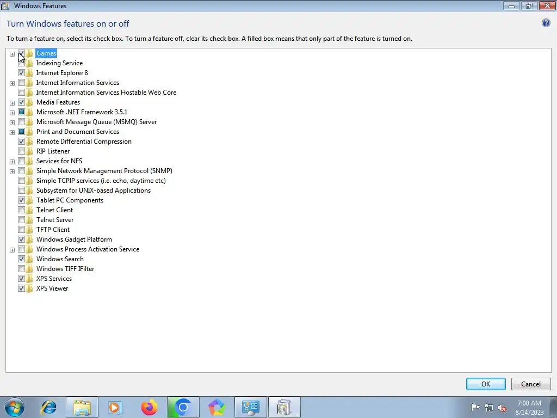Uncheck the Internet Explorer 8 checkbox
This screenshot has height=418, width=557.
coord(21,73)
